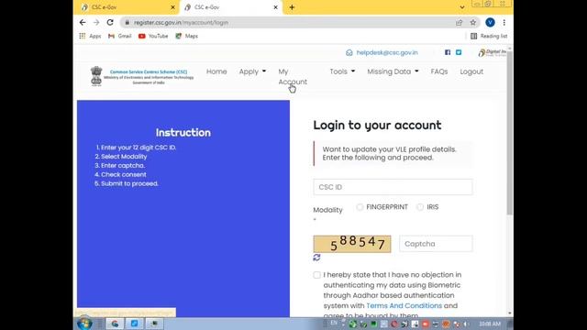Open the Windows Start button
The width and height of the screenshot is (587, 330).
(84, 324)
